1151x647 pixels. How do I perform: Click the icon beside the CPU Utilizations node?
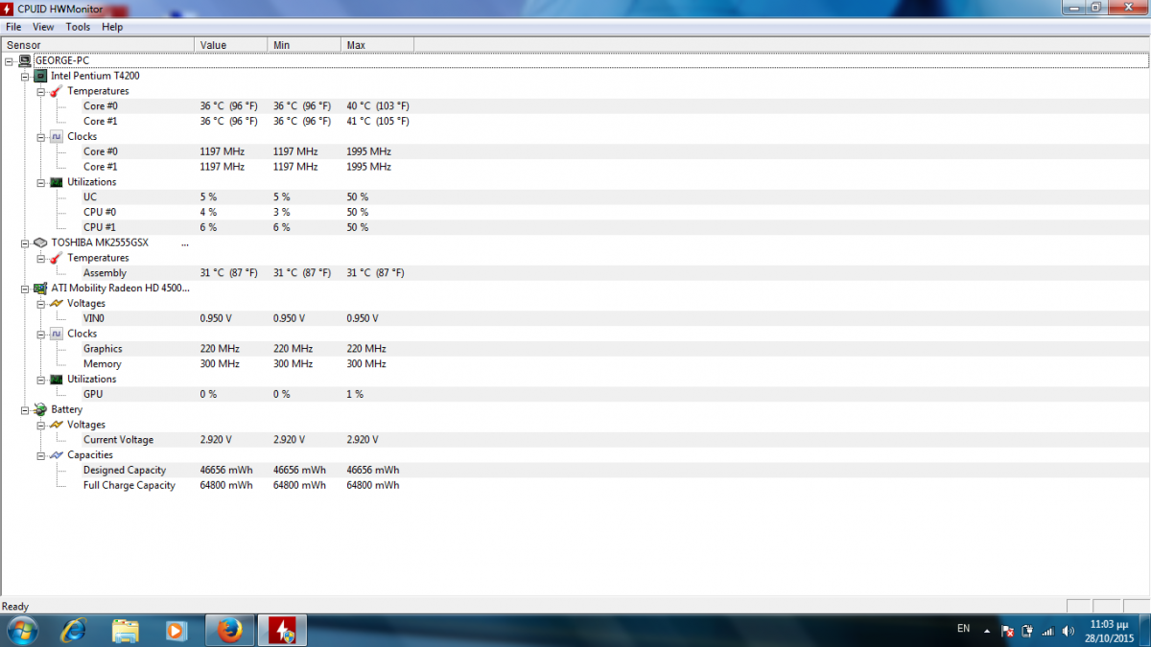coord(57,182)
